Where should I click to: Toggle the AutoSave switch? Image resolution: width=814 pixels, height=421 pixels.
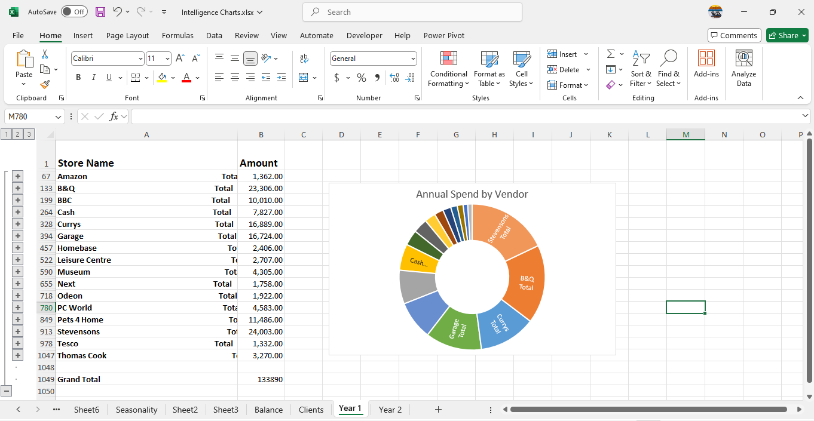[74, 12]
